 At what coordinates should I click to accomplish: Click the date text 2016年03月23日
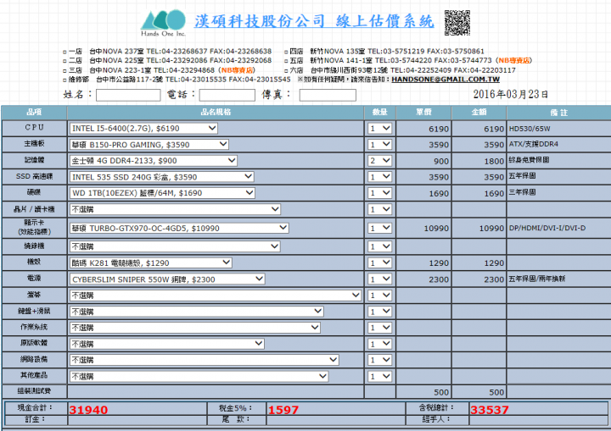[x=511, y=94]
